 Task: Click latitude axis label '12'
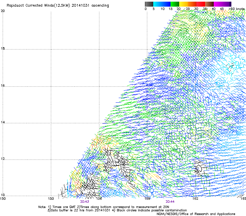(x=3, y=159)
